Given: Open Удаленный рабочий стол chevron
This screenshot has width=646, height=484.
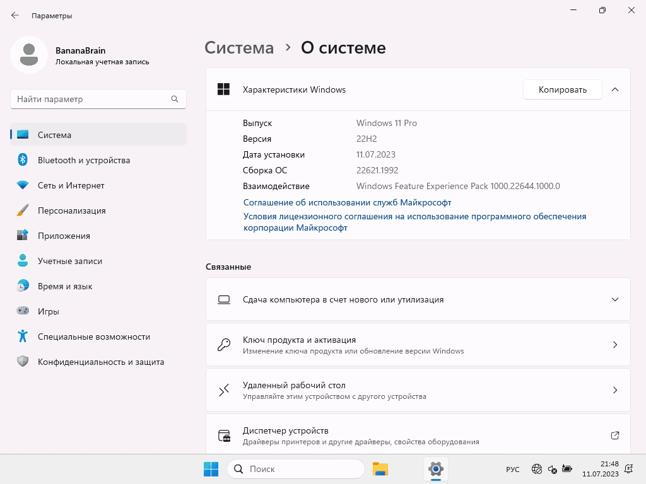Looking at the screenshot, I should [614, 389].
